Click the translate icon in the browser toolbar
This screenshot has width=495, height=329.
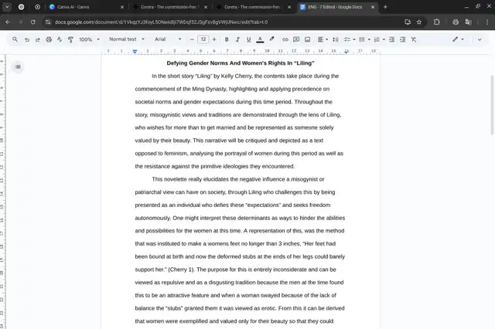pyautogui.click(x=469, y=22)
